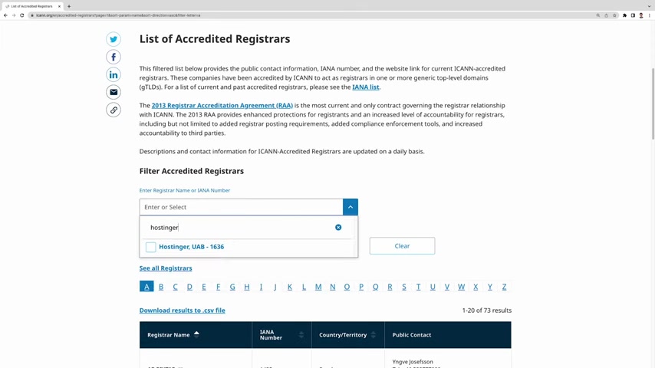655x368 pixels.
Task: Select Hostinger, UAB - 1636 label
Action: (x=191, y=247)
